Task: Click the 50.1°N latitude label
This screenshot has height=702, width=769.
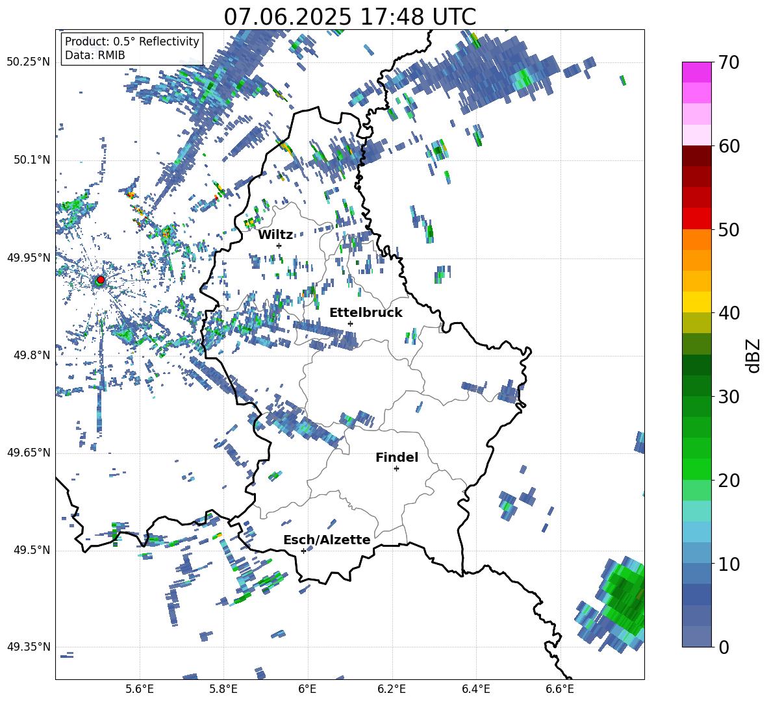Action: pos(32,160)
